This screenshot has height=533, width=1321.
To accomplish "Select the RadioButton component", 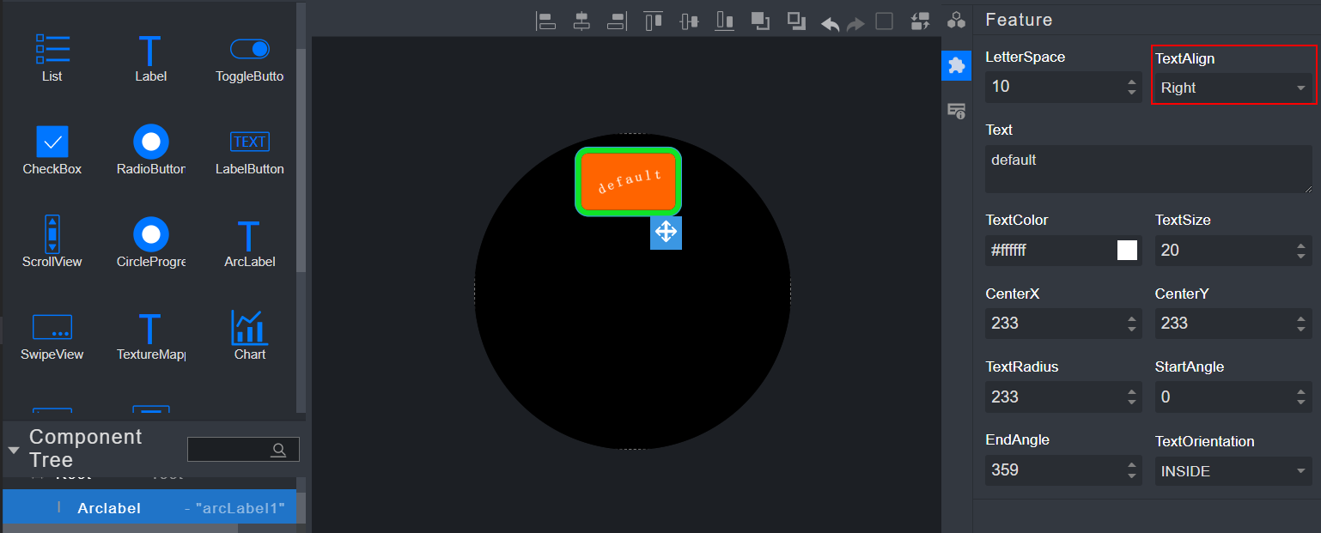I will (x=151, y=151).
